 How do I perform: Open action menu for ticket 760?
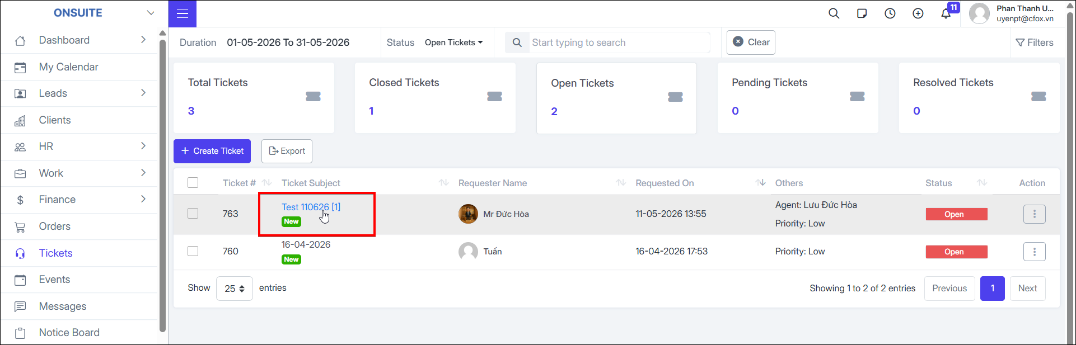point(1034,252)
